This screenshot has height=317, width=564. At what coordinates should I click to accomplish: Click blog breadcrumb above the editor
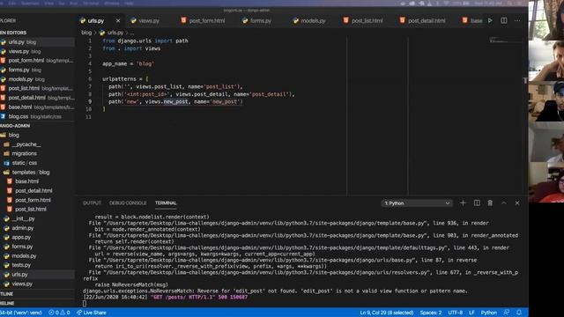click(x=86, y=33)
